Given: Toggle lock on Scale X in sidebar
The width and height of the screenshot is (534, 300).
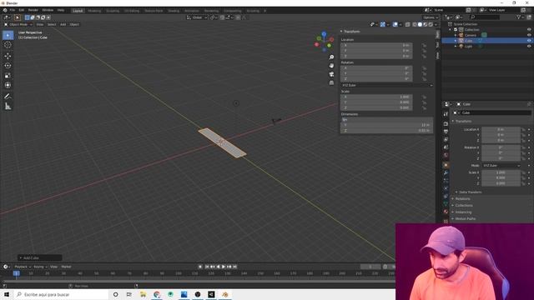Looking at the screenshot, I should coord(424,97).
